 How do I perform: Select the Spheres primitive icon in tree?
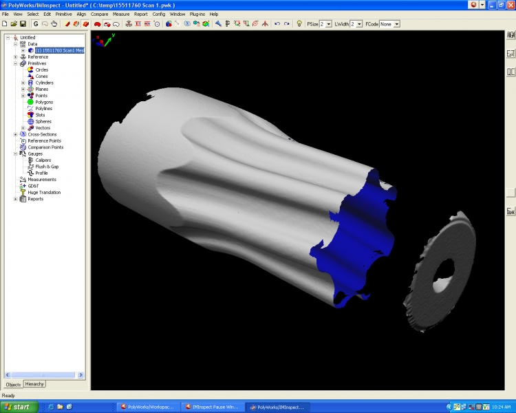pos(30,121)
